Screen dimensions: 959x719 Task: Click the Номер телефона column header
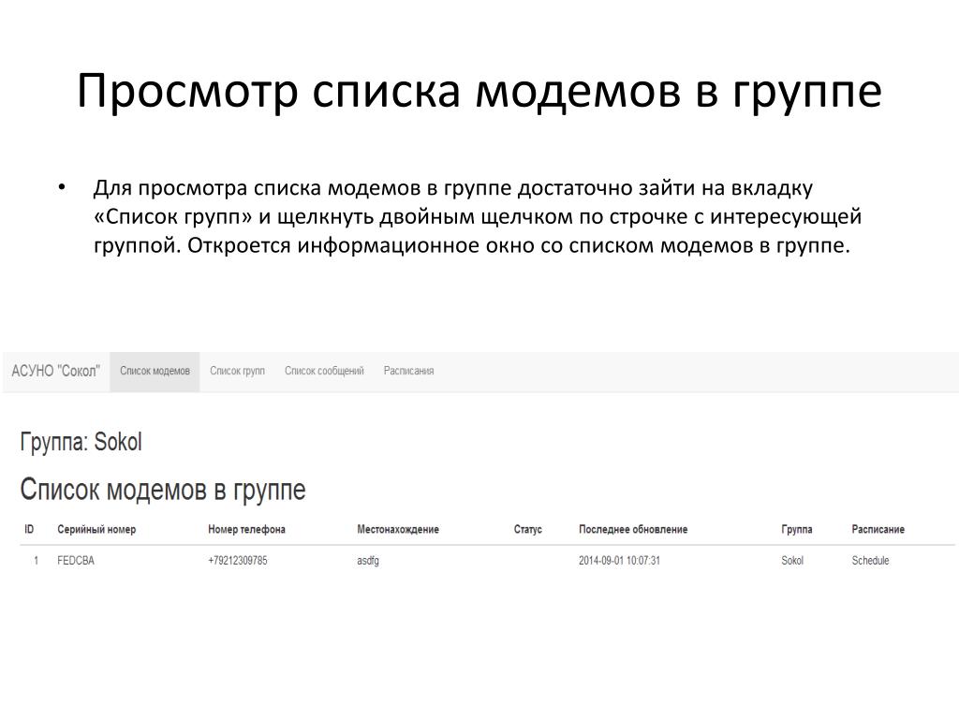(x=246, y=530)
